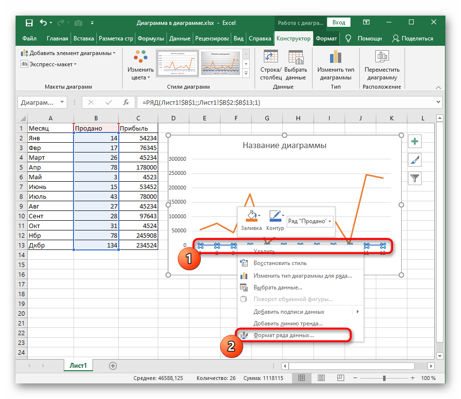The width and height of the screenshot is (461, 399).
Task: Click Поделиться to share the workbook
Action: coord(413,38)
